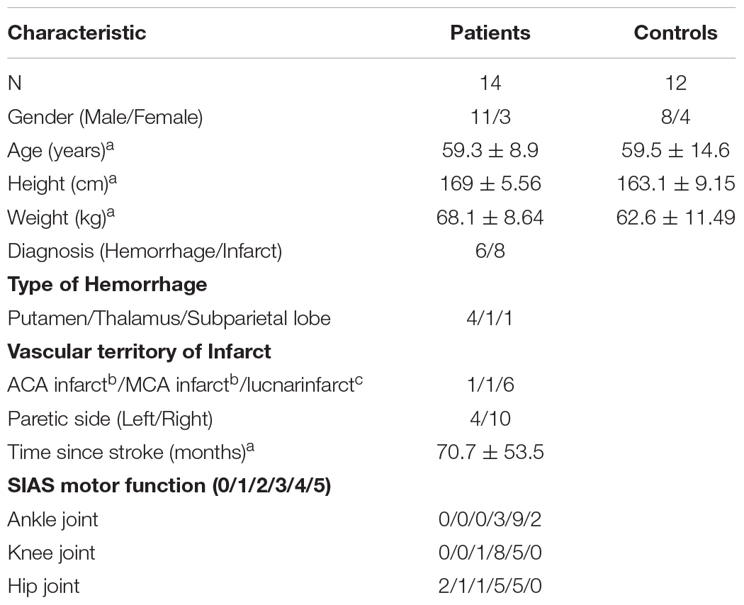Select time since stroke value 70.7 ± 53.5
This screenshot has width=744, height=605.
(x=490, y=452)
